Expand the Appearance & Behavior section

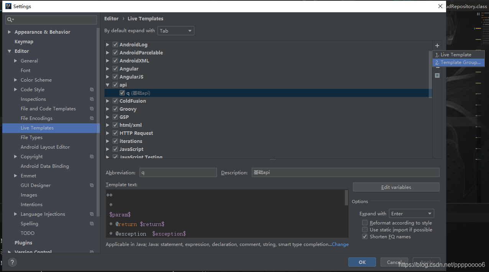coord(9,32)
